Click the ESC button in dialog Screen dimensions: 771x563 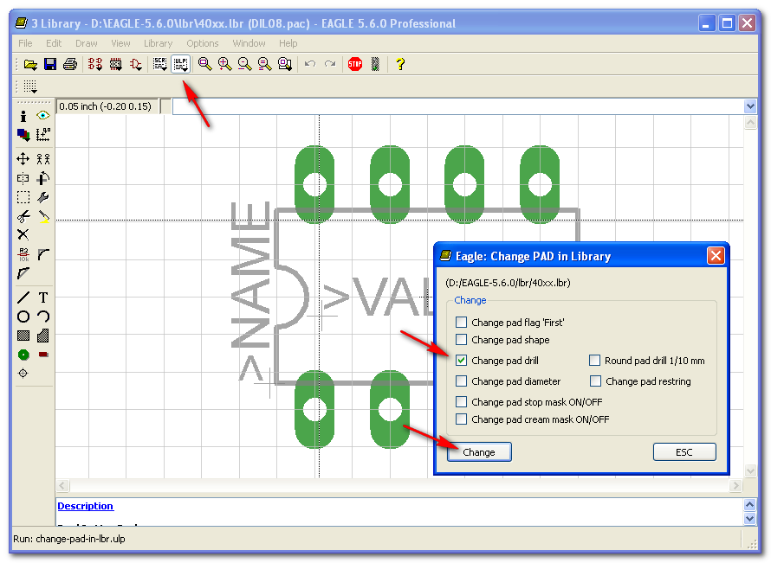tap(684, 452)
